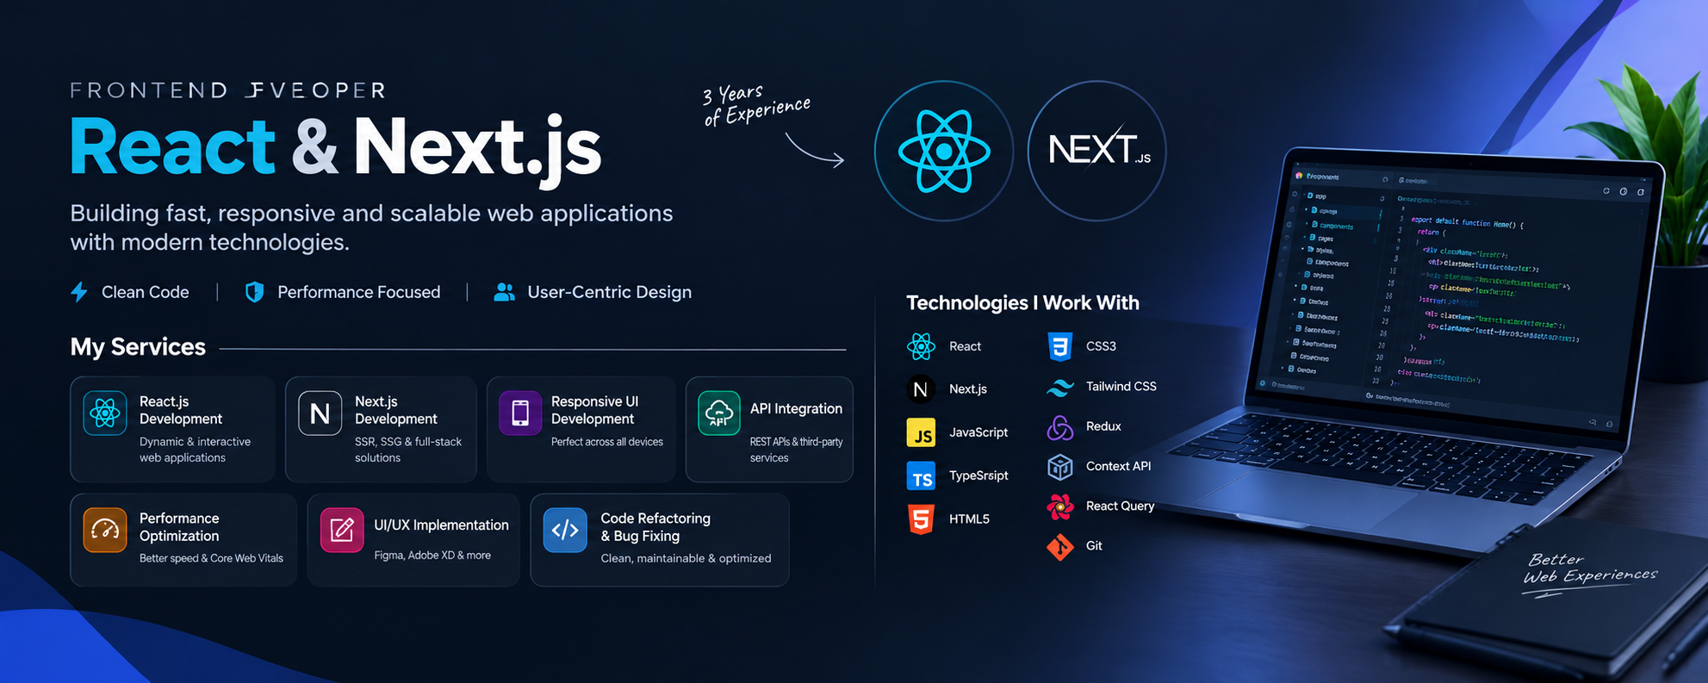This screenshot has height=683, width=1708.
Task: Click the React icon in Technologies list
Action: pos(921,346)
